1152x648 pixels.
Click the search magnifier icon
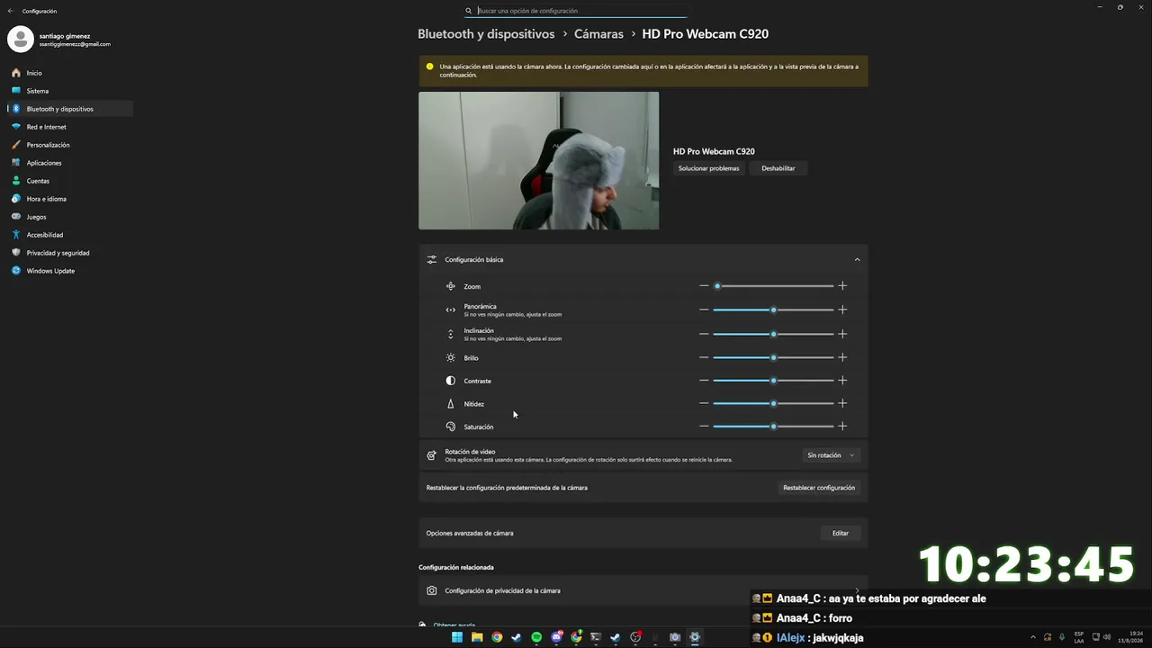pos(469,11)
